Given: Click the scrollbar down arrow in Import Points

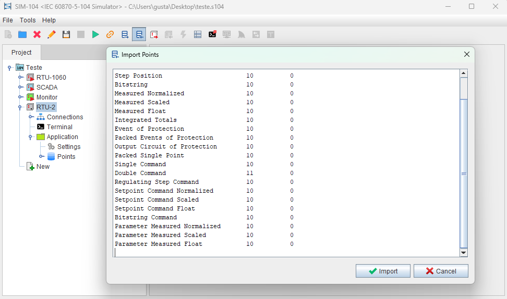Looking at the screenshot, I should click(463, 253).
